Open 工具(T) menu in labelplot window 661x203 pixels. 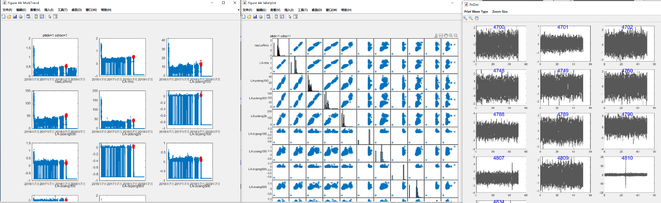303,10
